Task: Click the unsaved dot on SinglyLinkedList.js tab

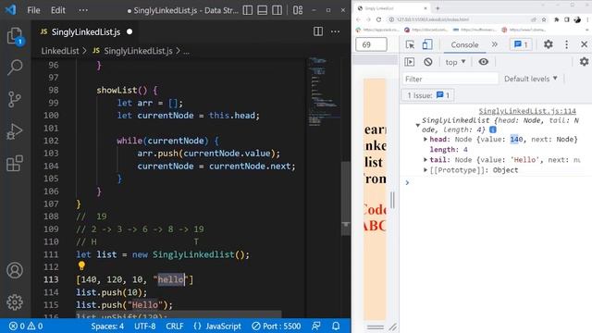Action: (x=129, y=31)
